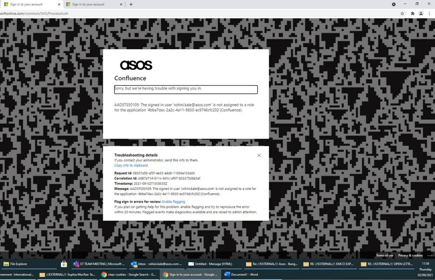The height and width of the screenshot is (280, 435).
Task: Open the 'Asos - Bang...' email taskbar window
Action: 271,264
